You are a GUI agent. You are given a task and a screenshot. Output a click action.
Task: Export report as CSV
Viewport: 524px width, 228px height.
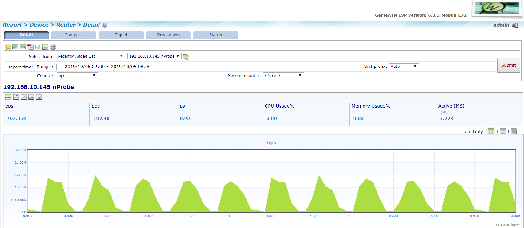click(23, 47)
